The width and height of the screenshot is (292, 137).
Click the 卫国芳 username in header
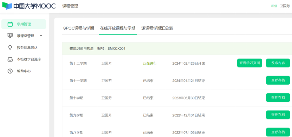(285, 6)
